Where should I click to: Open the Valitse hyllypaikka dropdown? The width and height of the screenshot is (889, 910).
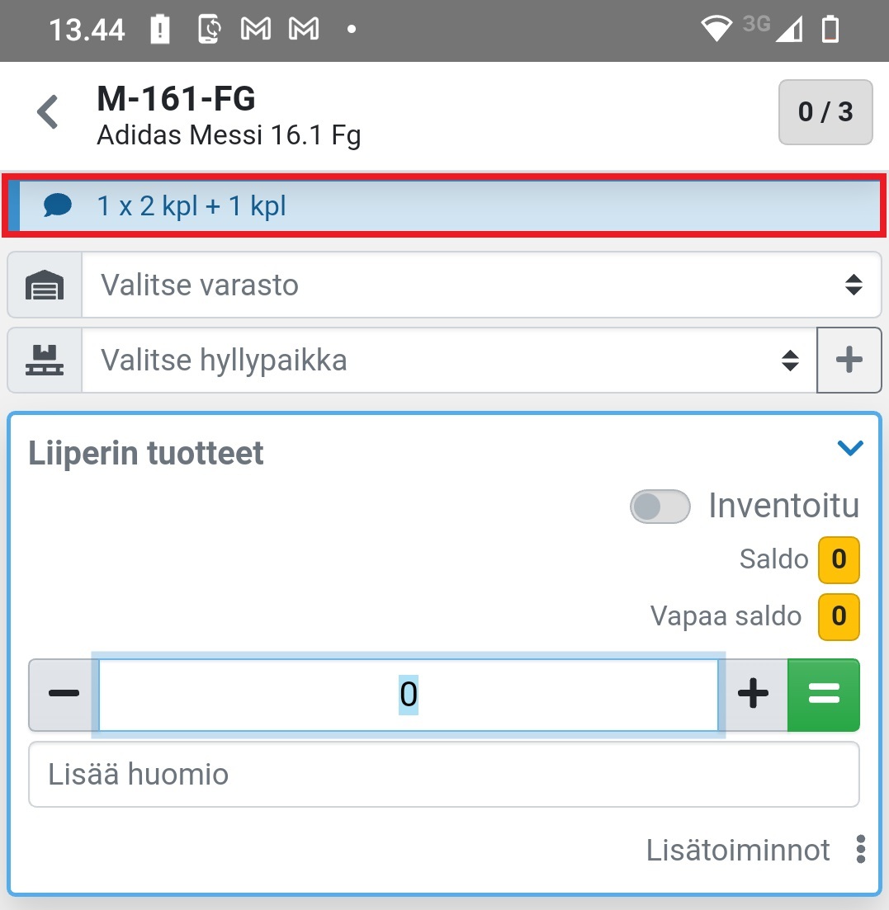(x=448, y=361)
